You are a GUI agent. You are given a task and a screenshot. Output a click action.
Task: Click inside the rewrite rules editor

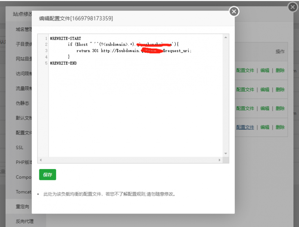tap(131, 93)
